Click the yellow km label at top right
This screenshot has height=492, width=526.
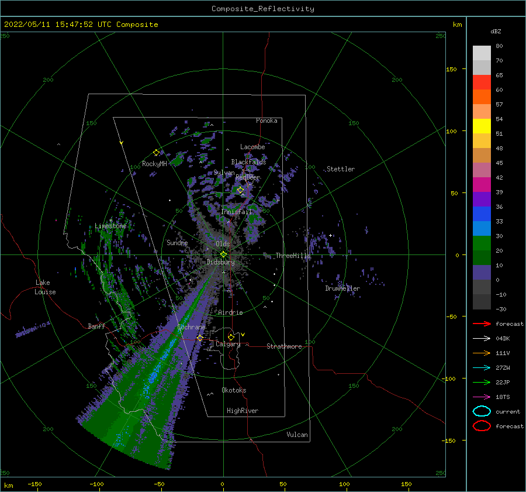458,25
